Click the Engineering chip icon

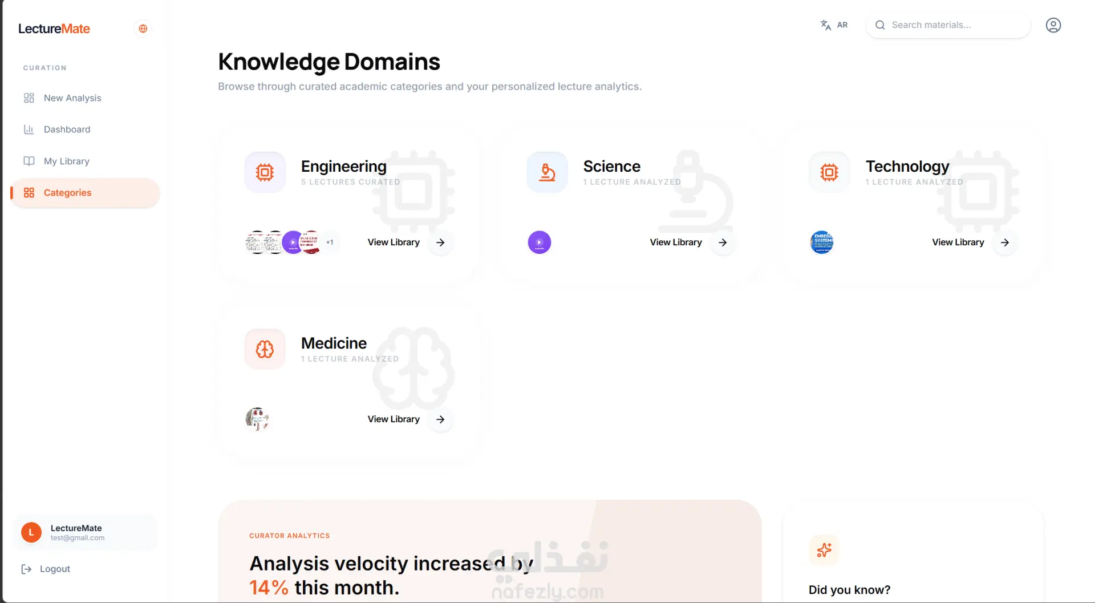265,172
